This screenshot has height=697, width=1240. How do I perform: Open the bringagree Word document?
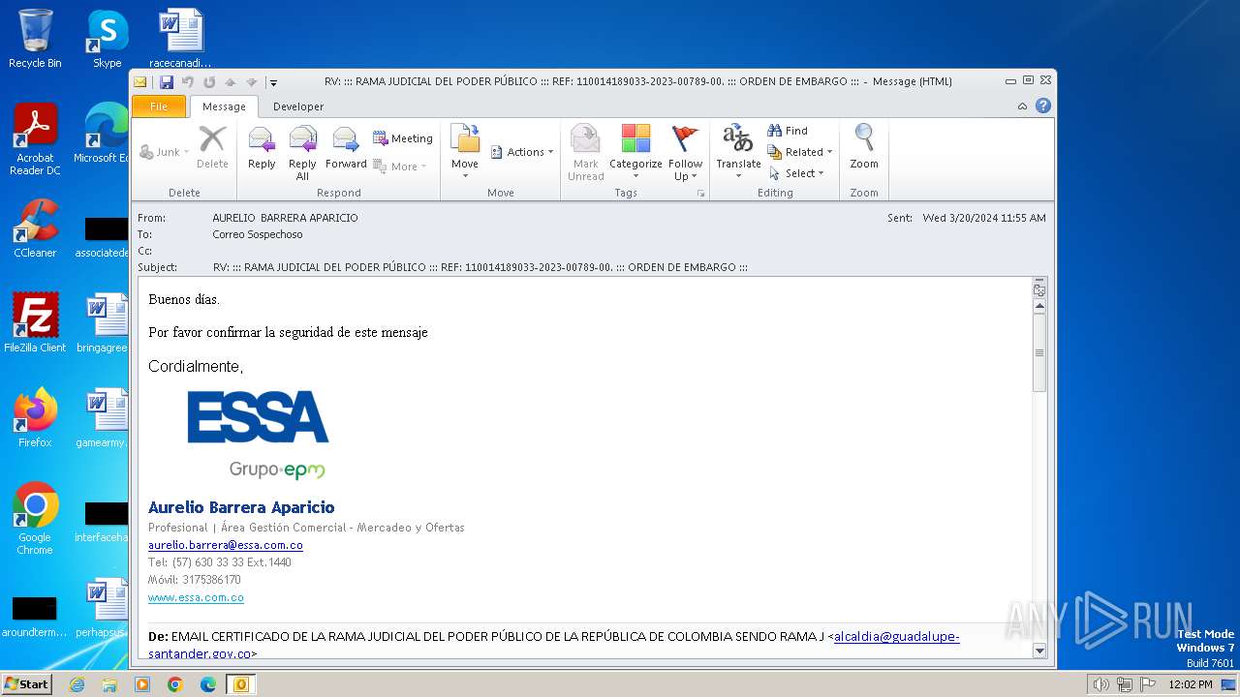[105, 323]
